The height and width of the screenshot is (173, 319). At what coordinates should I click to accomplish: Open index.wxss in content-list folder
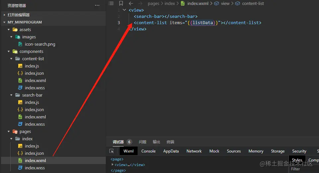click(x=35, y=88)
